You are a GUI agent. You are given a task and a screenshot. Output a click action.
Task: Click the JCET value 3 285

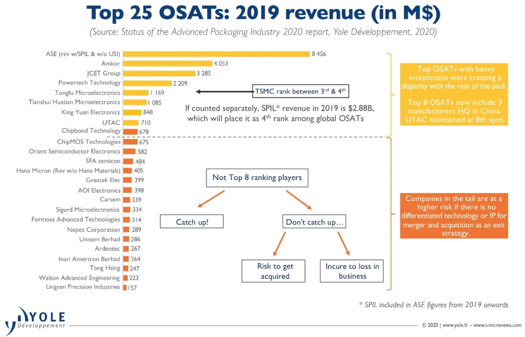coord(204,73)
